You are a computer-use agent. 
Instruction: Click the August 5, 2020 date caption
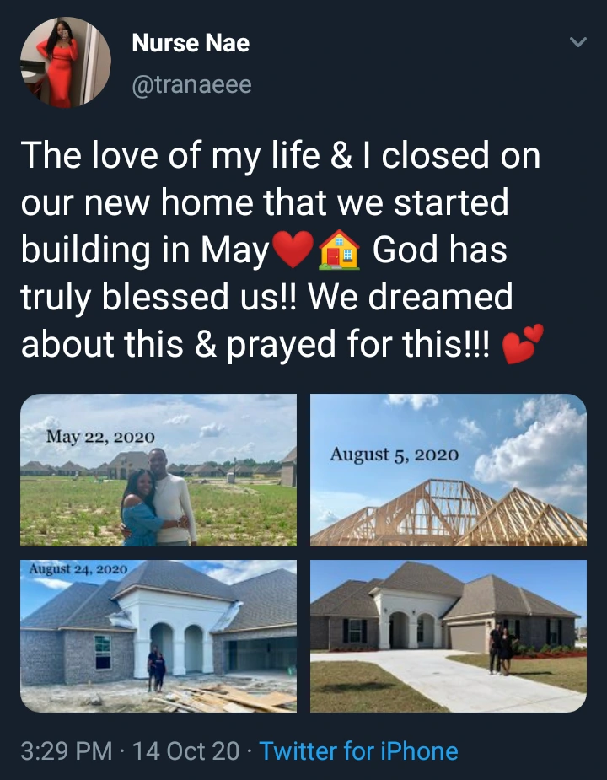click(x=394, y=455)
